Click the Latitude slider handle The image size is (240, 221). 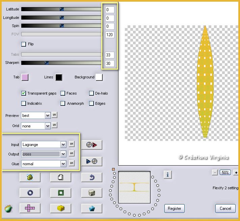(61, 9)
